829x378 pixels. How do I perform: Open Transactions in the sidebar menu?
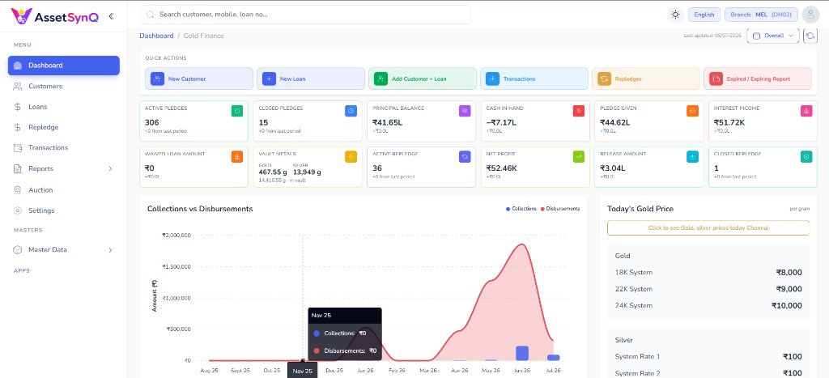[x=64, y=148]
